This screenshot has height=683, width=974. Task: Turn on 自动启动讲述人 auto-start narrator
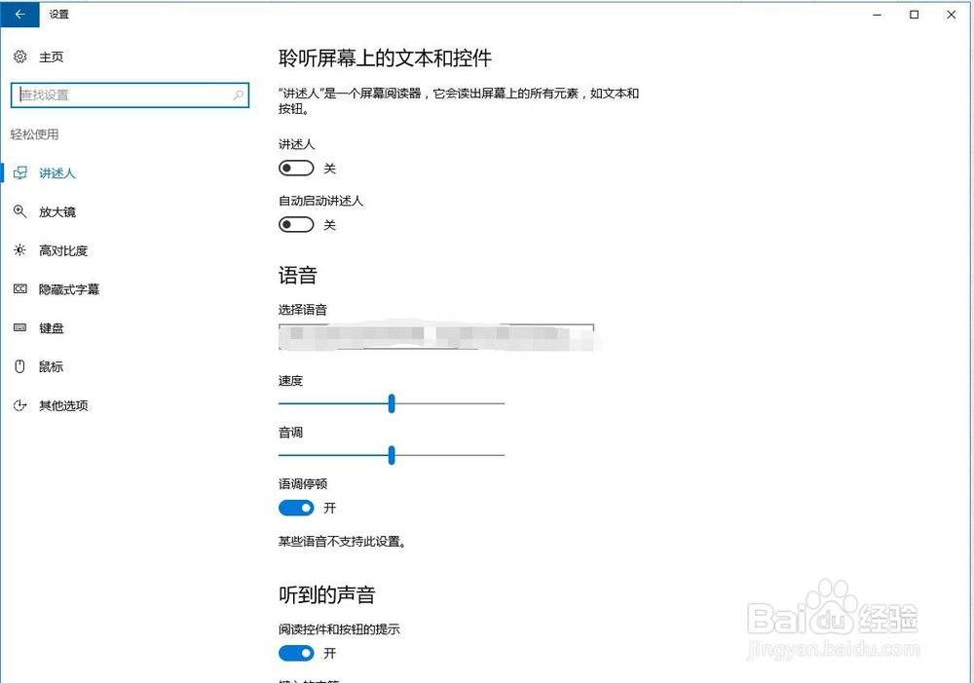[x=296, y=224]
